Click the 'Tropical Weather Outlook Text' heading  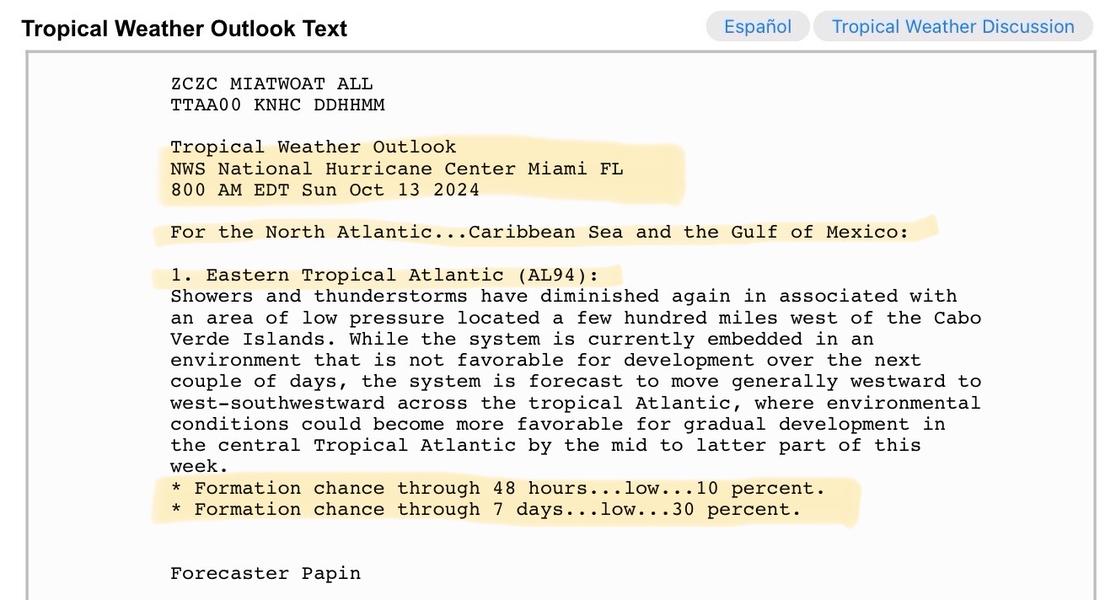(x=185, y=29)
